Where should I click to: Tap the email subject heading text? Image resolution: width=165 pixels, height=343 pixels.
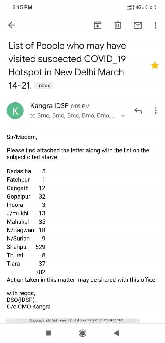pyautogui.click(x=67, y=66)
